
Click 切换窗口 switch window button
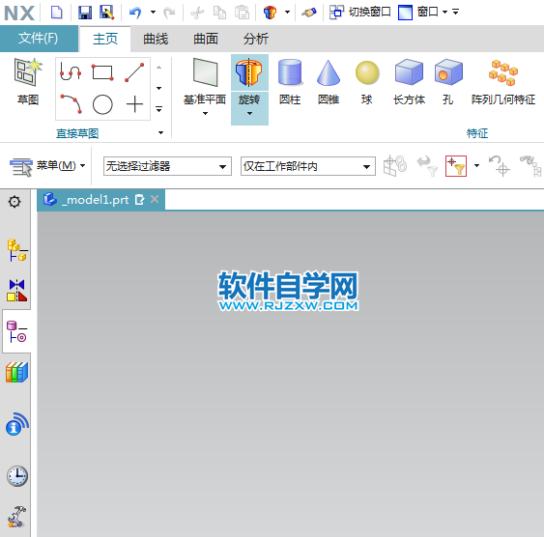tap(359, 13)
